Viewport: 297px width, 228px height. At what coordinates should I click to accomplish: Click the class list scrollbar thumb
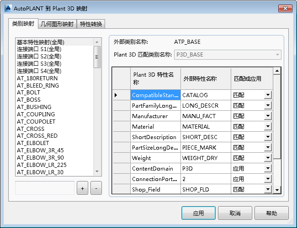point(97,57)
